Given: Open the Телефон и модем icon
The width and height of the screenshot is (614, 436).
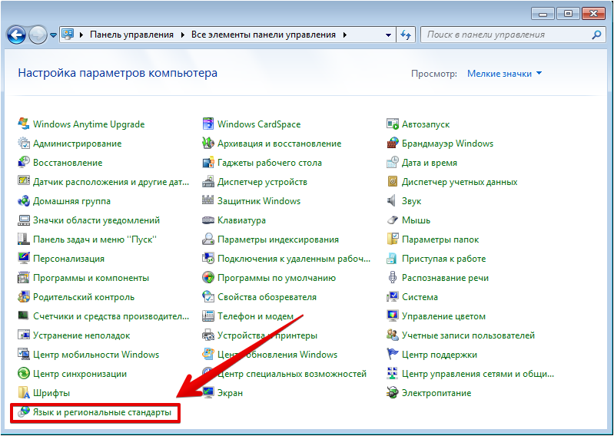Looking at the screenshot, I should [208, 315].
